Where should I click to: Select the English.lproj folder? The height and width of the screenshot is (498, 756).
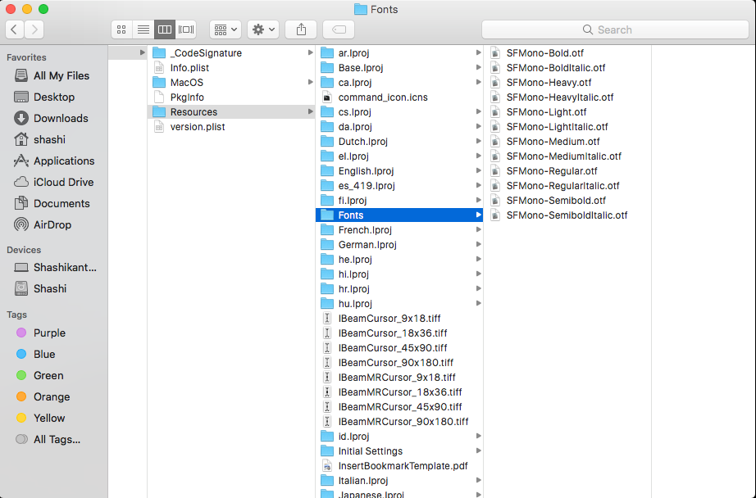tap(399, 171)
